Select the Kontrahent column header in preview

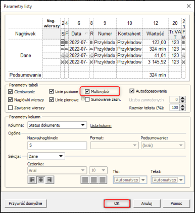(129, 33)
